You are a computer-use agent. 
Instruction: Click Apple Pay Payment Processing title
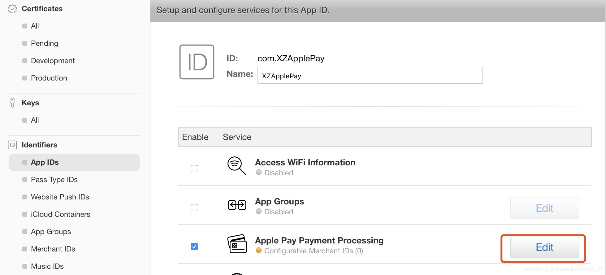pos(319,241)
